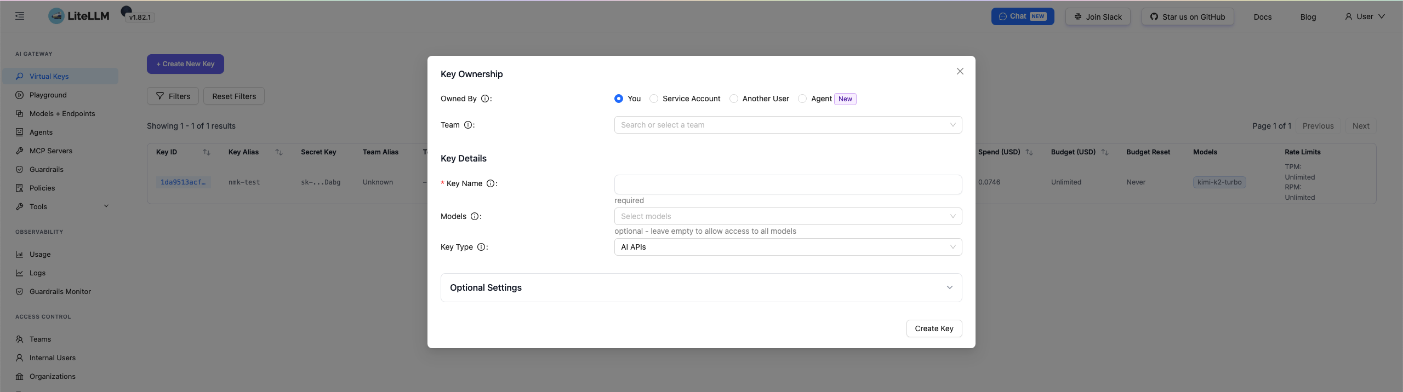Click the Create Key button
The height and width of the screenshot is (392, 1403).
point(934,328)
